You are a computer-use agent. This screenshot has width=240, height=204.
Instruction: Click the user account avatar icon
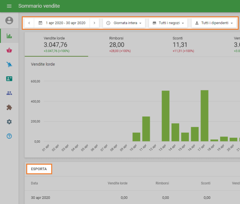tap(9, 20)
